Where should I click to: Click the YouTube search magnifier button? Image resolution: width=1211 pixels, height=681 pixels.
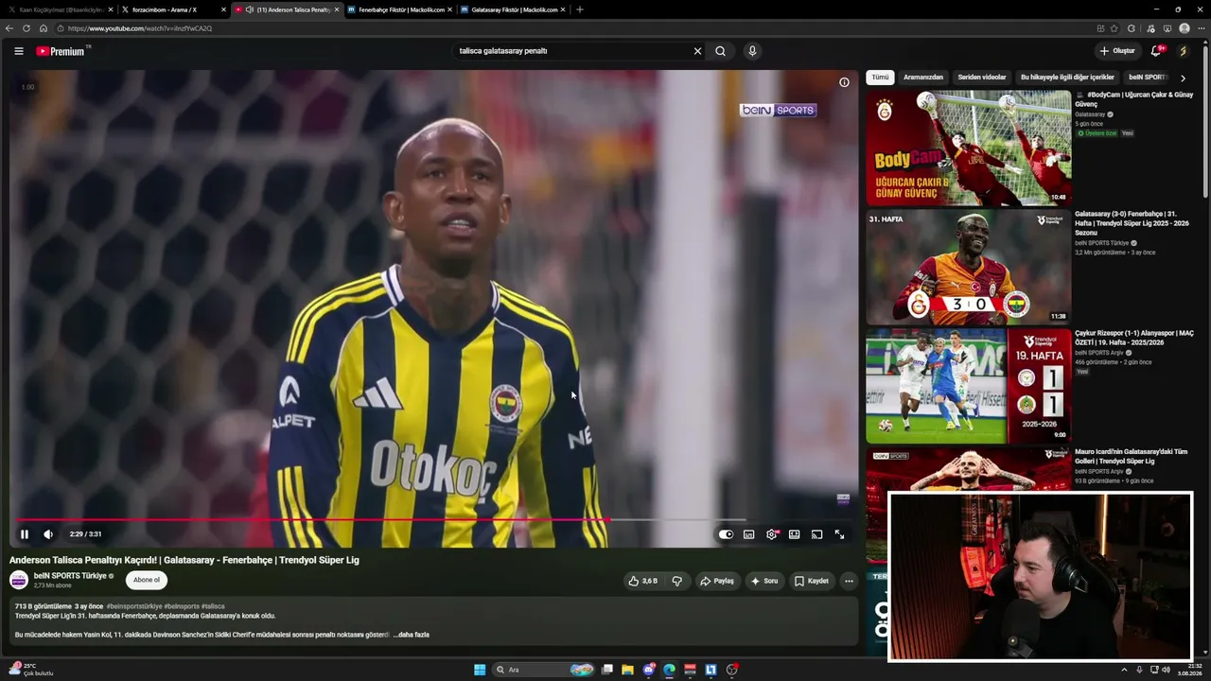click(x=720, y=51)
